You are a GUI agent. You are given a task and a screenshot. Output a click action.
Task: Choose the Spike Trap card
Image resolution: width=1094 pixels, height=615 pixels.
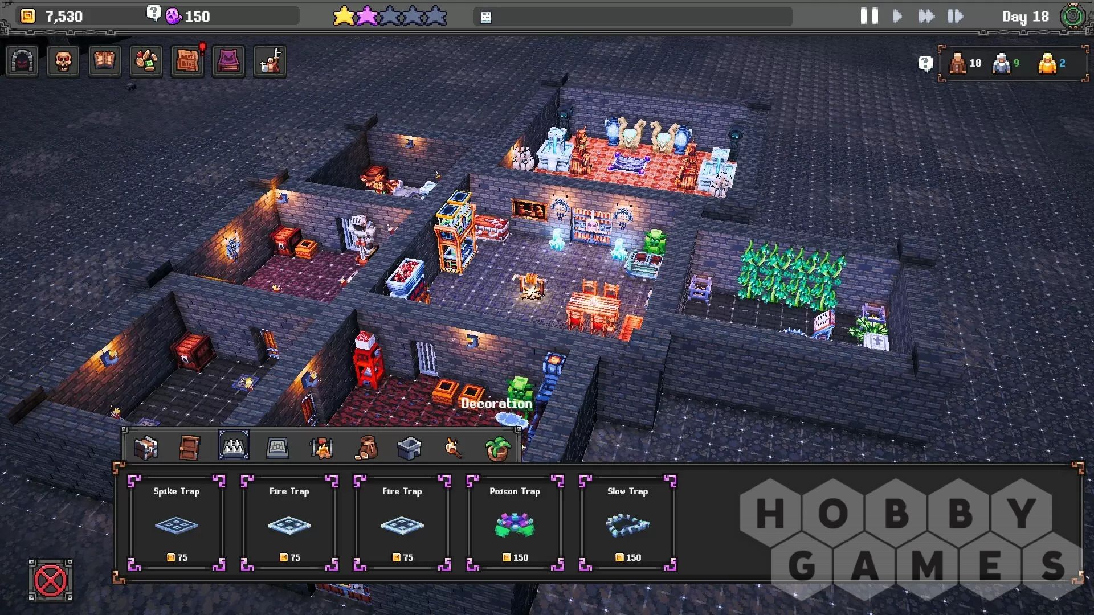177,523
